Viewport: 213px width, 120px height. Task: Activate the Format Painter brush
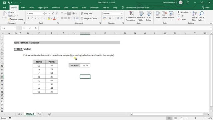click(x=10, y=19)
